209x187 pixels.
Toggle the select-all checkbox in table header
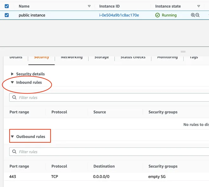point(7,6)
